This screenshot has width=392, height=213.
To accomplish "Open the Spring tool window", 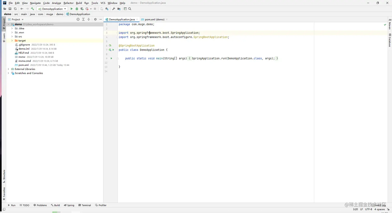I will tap(69, 205).
